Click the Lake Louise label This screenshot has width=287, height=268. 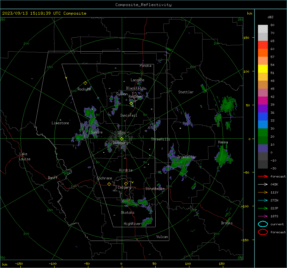[25, 156]
